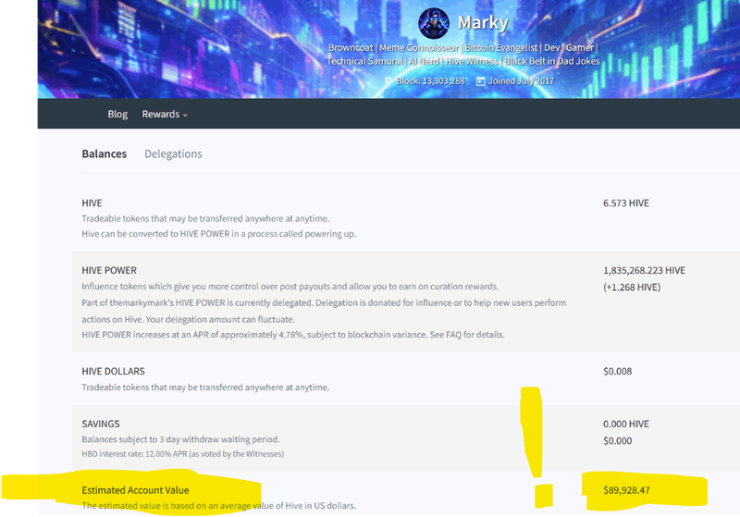The image size is (740, 517).
Task: Click the 1,835,268.223 HIVE power amount
Action: tap(644, 271)
